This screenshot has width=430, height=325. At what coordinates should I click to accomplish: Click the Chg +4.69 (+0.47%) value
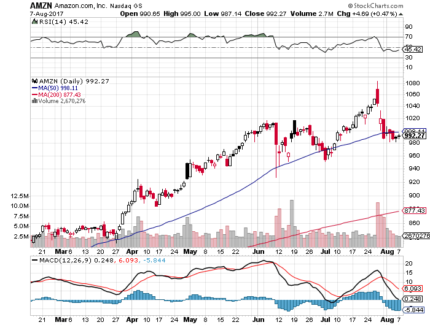click(367, 13)
